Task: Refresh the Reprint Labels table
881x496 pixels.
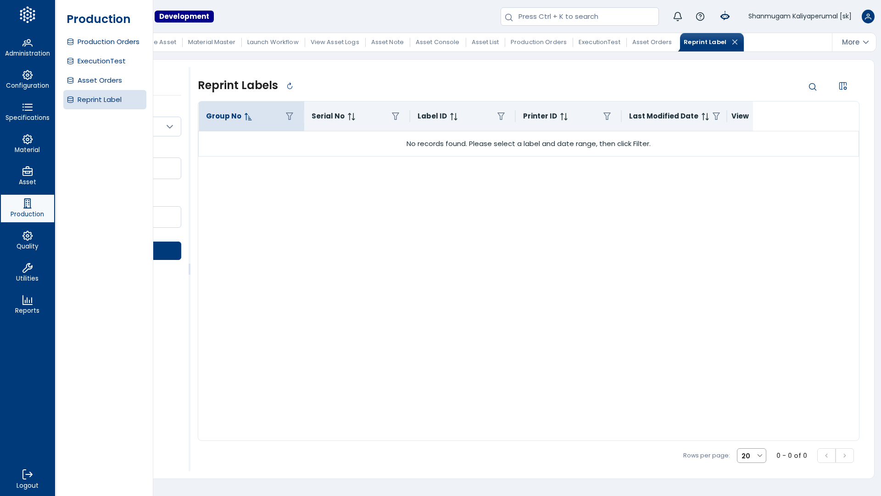Action: (x=290, y=86)
